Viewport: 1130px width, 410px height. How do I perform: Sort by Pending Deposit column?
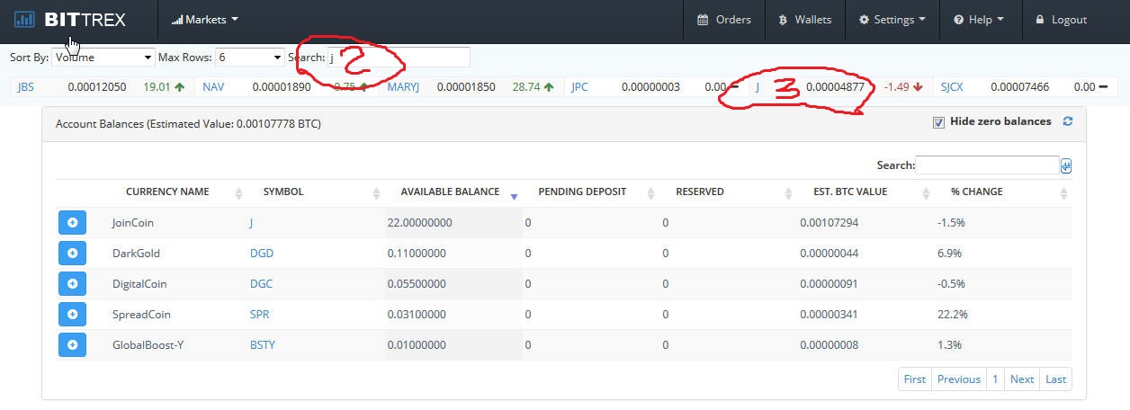[582, 192]
